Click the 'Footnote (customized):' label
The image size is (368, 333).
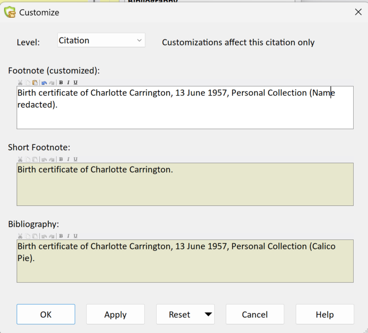pyautogui.click(x=54, y=71)
